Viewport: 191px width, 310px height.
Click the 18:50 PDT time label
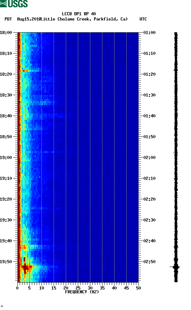pos(6,137)
